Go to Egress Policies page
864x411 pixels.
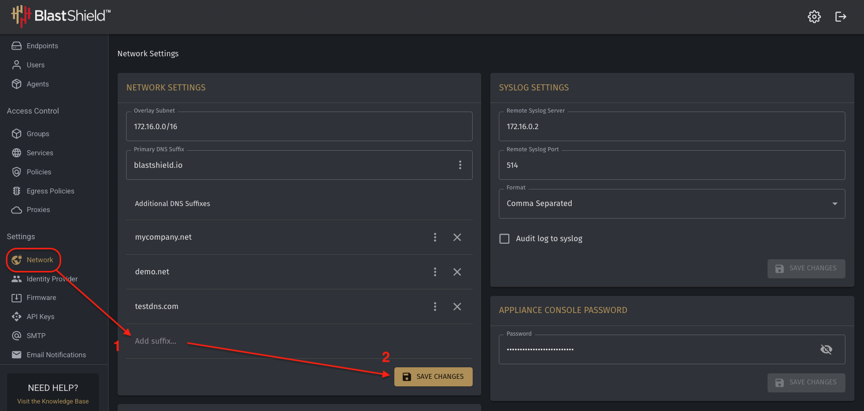coord(50,191)
